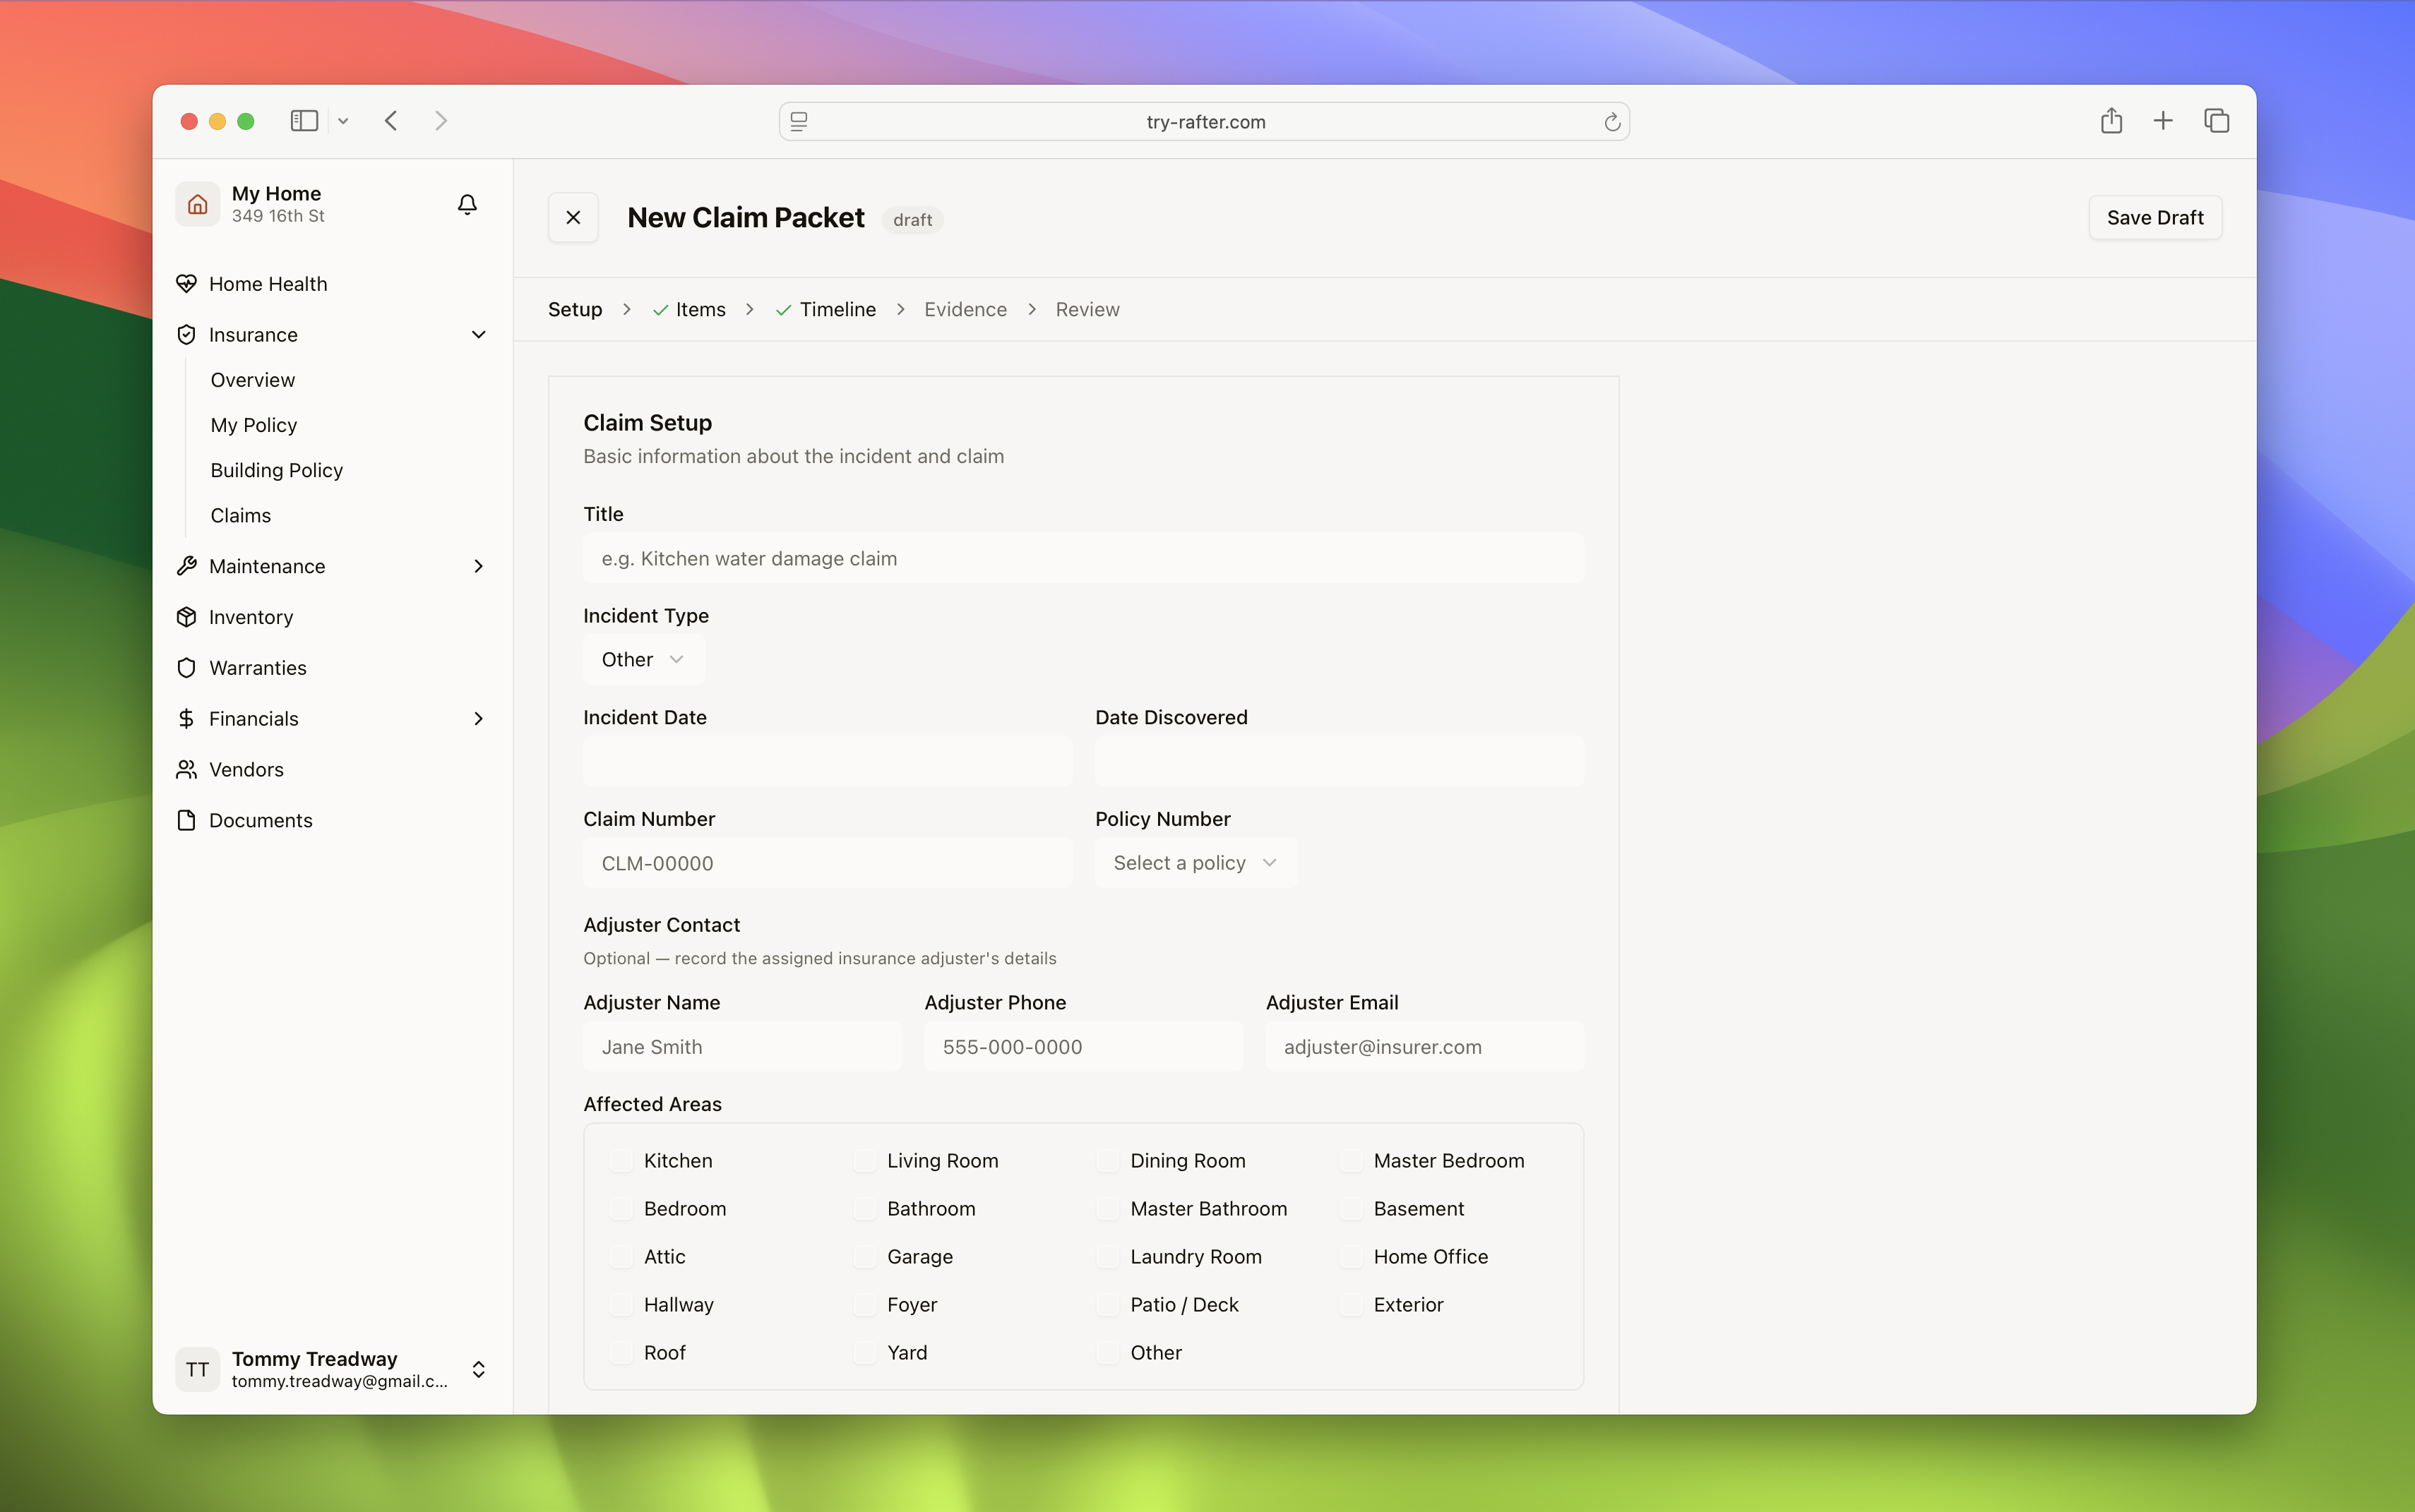Close the New Claim Packet form
The image size is (2415, 1512).
click(x=573, y=217)
